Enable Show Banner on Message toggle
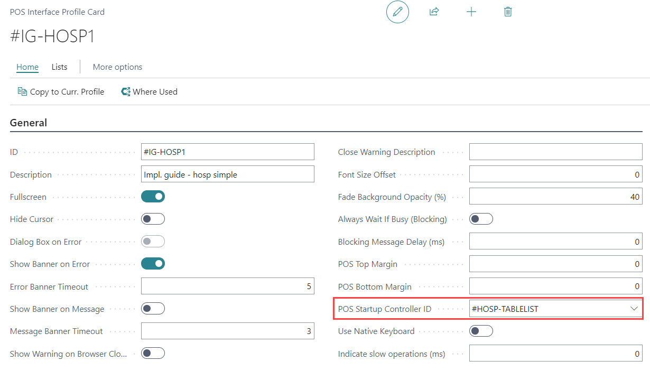Screen dimensions: 650x389 point(153,309)
